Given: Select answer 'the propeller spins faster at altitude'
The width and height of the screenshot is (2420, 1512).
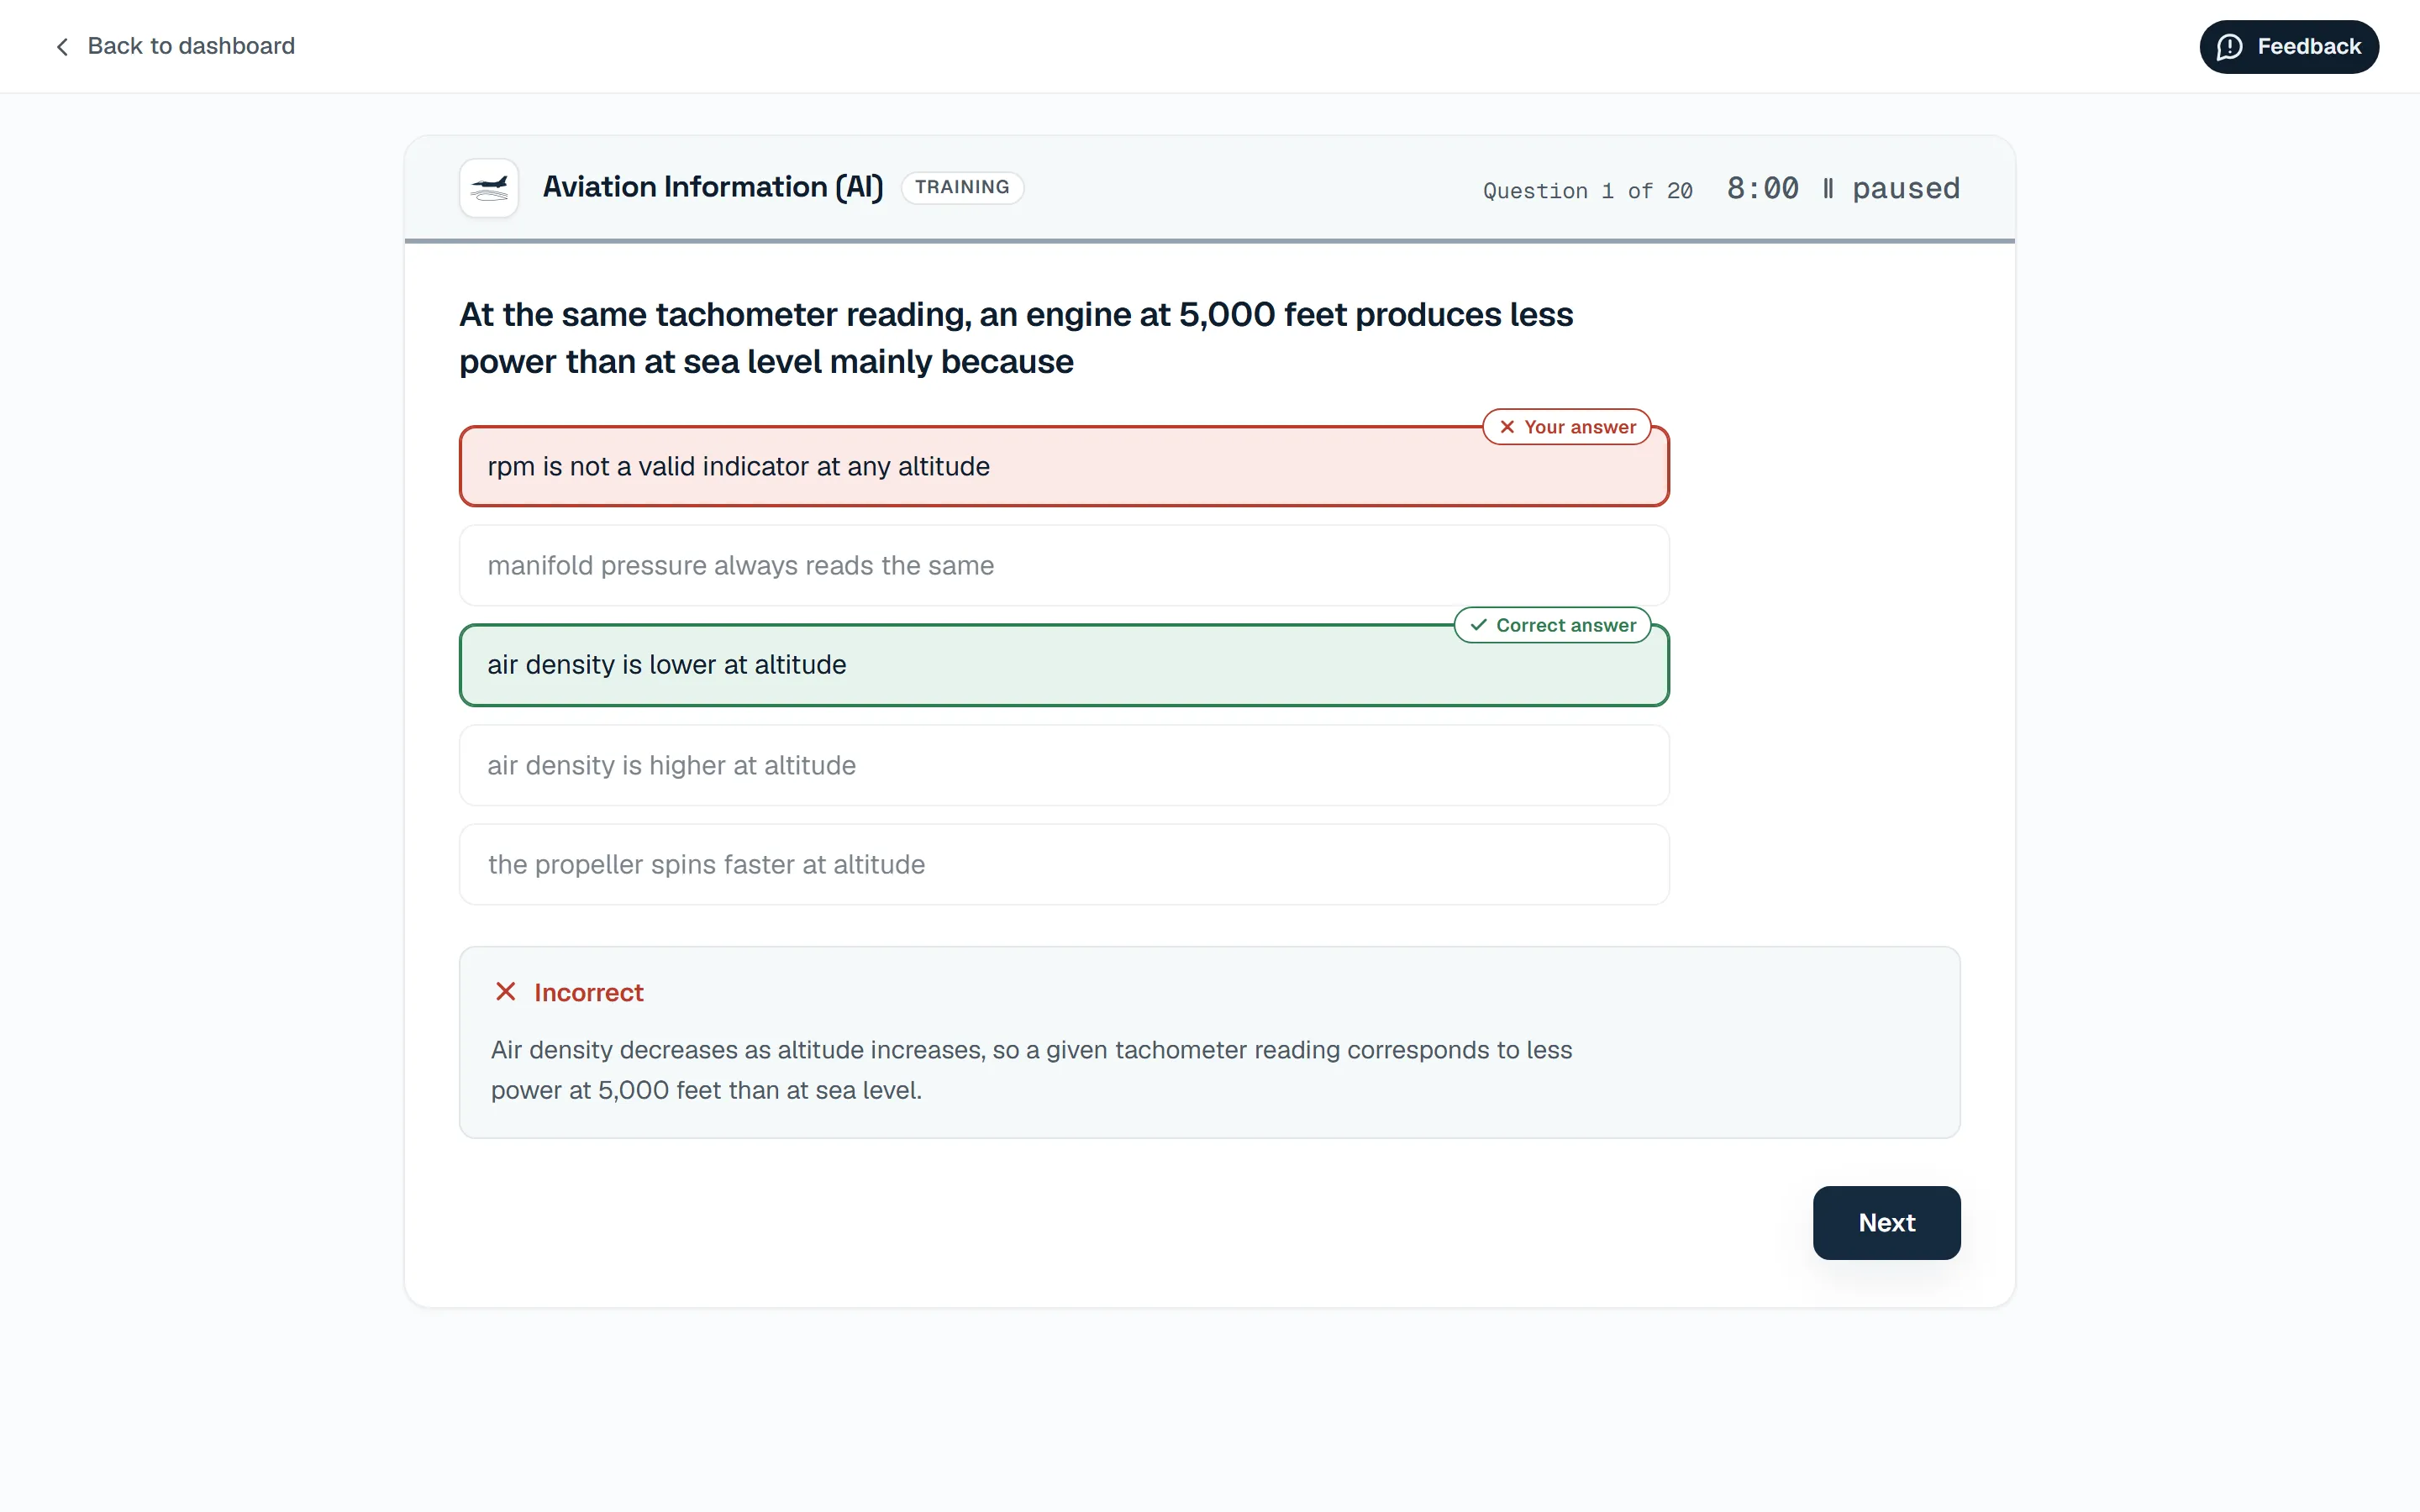Looking at the screenshot, I should point(1064,865).
